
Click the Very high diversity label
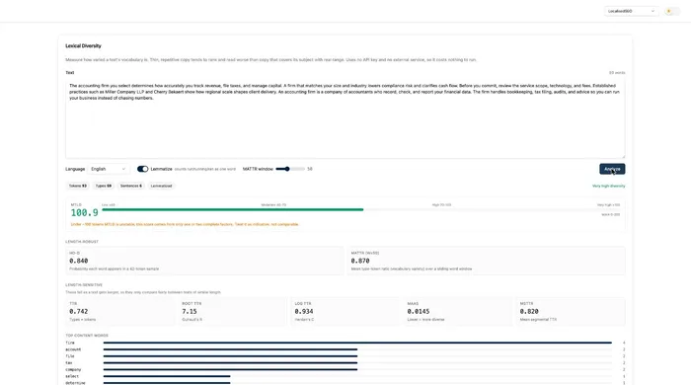pyautogui.click(x=609, y=186)
